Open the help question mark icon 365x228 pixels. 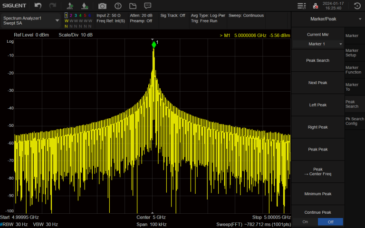(x=118, y=6)
